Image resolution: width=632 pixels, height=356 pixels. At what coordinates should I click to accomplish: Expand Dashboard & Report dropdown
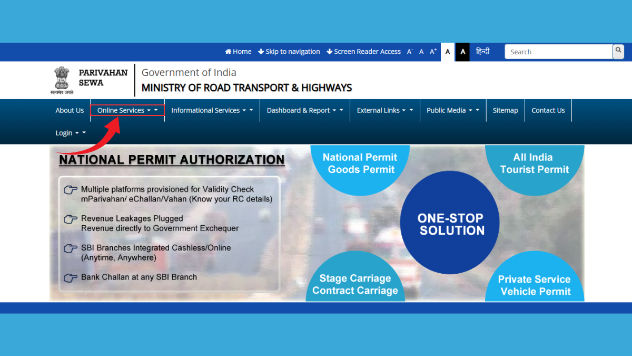click(x=305, y=110)
